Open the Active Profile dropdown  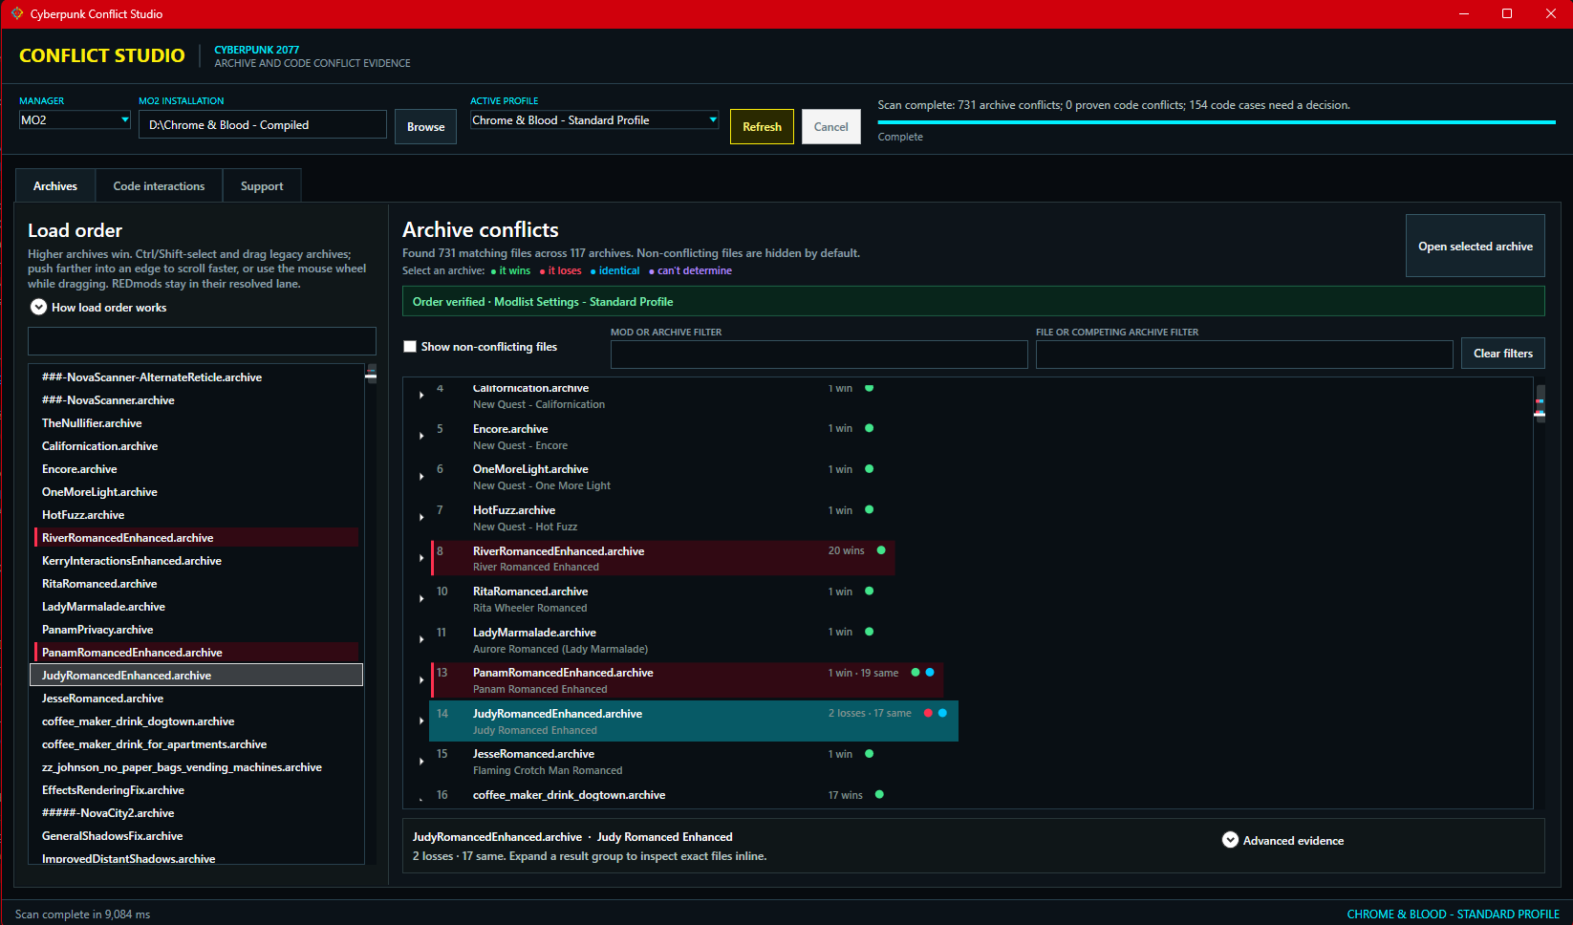(594, 120)
